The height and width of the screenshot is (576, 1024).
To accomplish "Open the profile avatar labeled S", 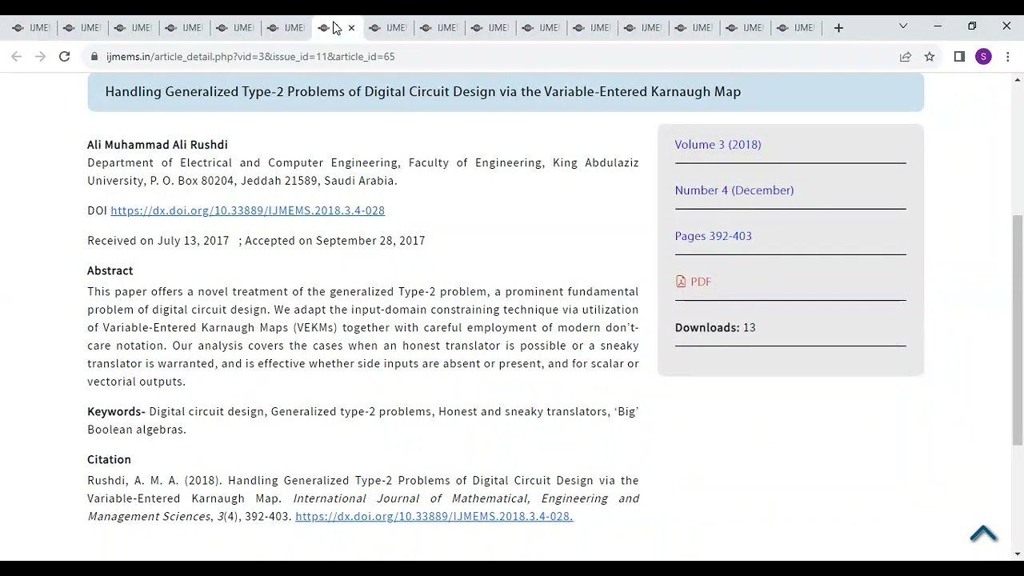I will coord(983,57).
